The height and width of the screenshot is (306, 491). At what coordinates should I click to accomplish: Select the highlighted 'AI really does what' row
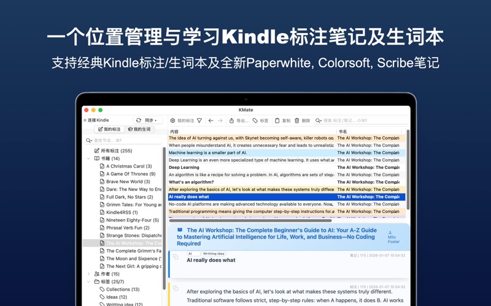[287, 196]
